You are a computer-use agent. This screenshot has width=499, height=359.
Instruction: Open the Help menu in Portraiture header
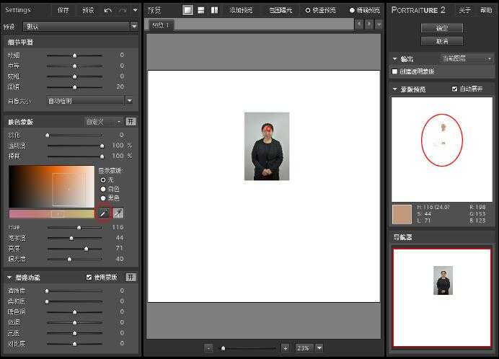coord(486,10)
